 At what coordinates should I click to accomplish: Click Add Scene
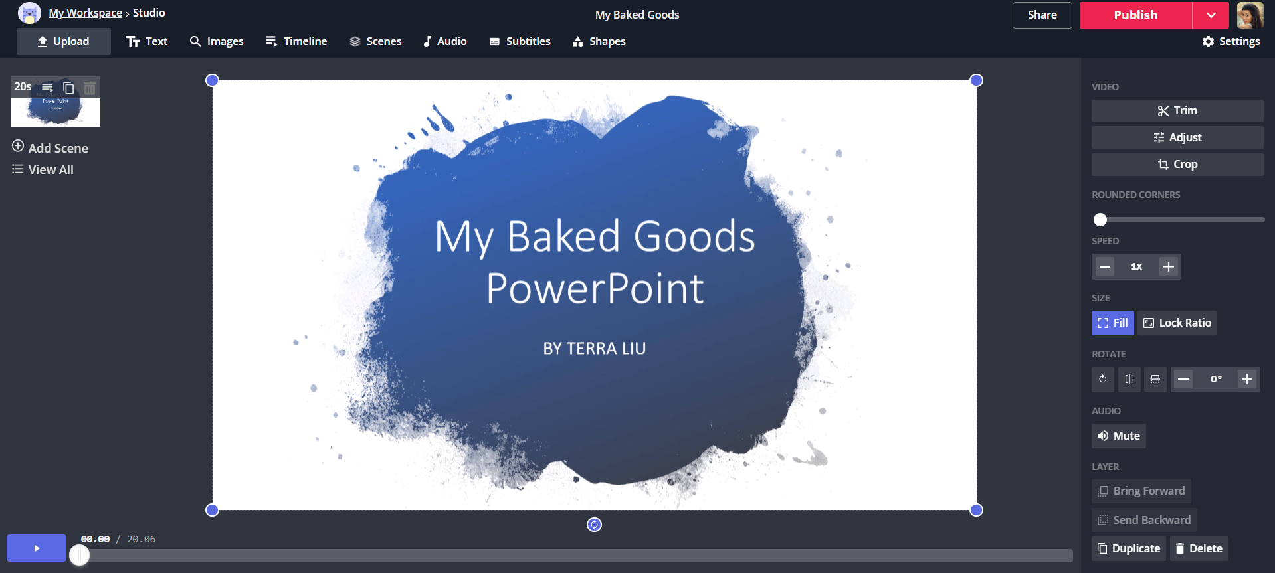click(50, 147)
